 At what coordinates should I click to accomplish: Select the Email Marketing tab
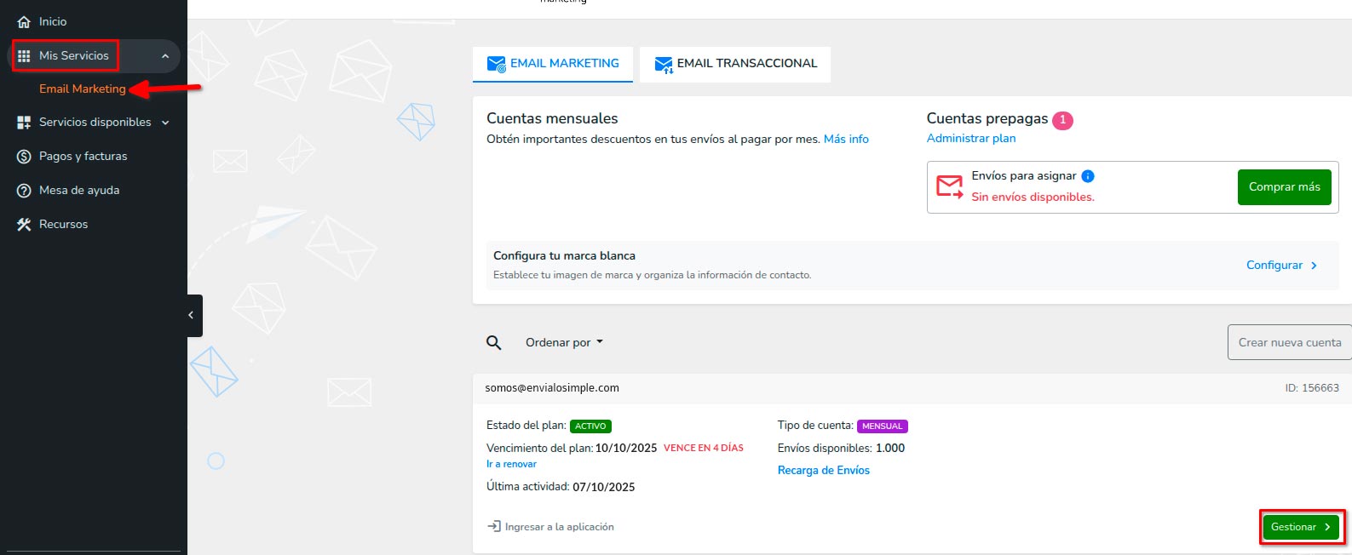click(x=553, y=64)
